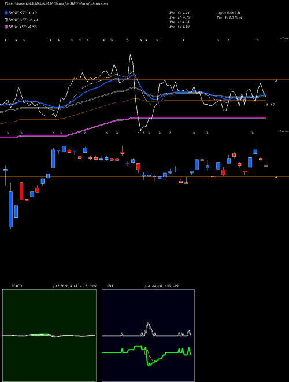Click the chart title mentioning MFG MunafaSutra.com

click(x=56, y=3)
